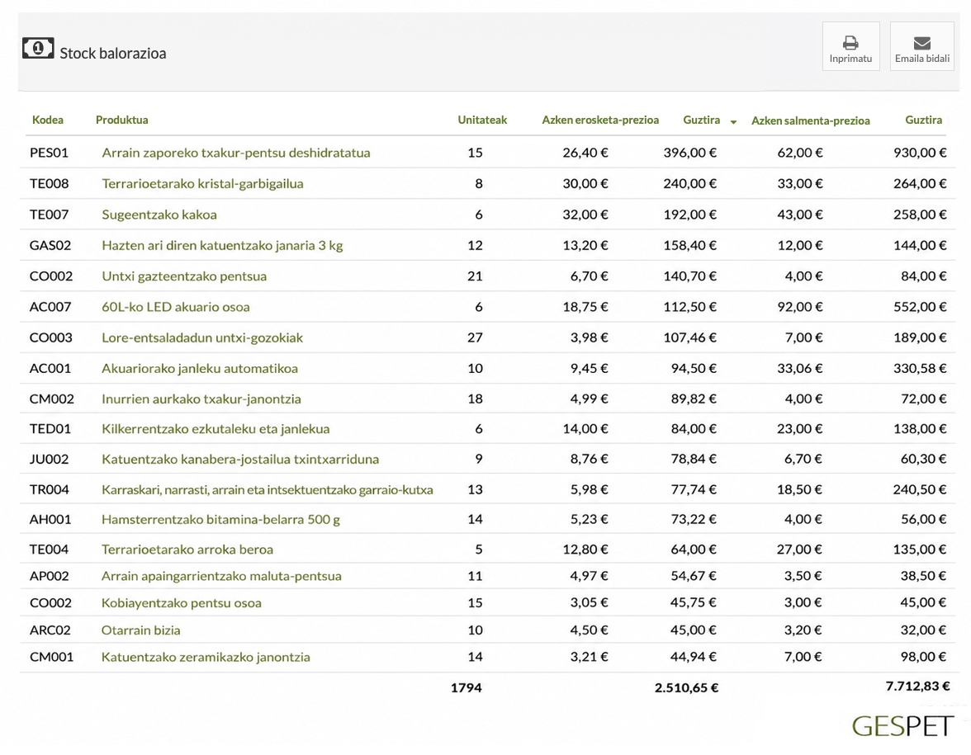Open product Kobiayentzako pentsu osoa

[182, 603]
